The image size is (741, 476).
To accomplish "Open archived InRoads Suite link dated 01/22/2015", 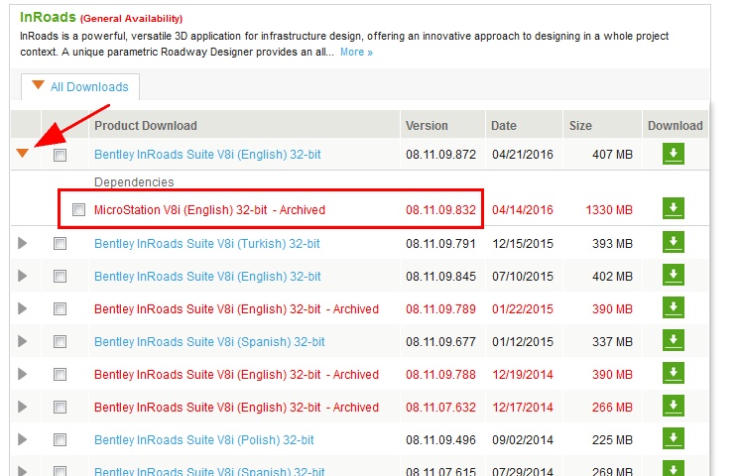I will click(x=236, y=309).
